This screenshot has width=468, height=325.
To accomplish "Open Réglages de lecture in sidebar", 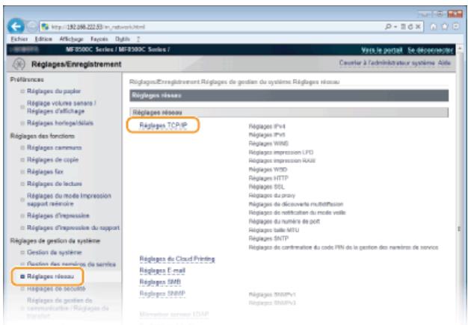I will [x=55, y=184].
